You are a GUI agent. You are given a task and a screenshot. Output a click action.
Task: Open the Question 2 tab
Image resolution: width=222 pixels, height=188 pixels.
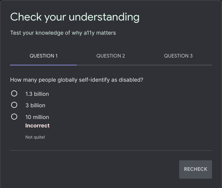[x=111, y=56]
